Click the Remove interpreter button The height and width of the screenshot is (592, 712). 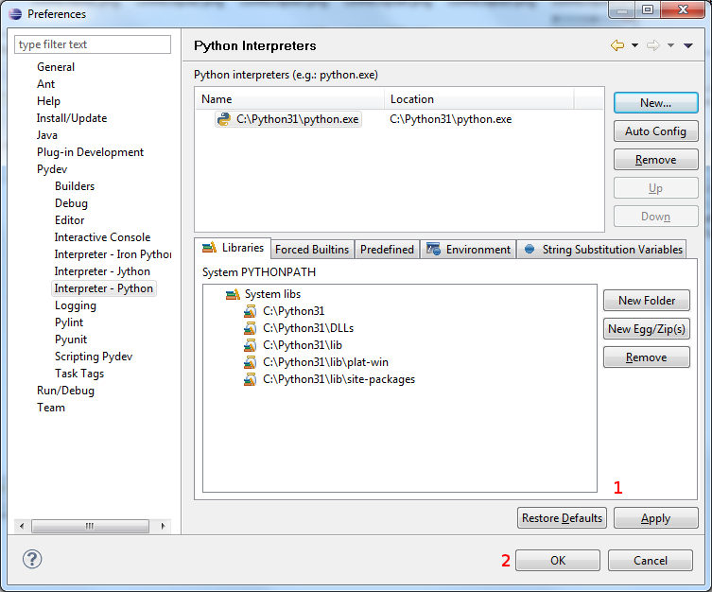tap(655, 160)
